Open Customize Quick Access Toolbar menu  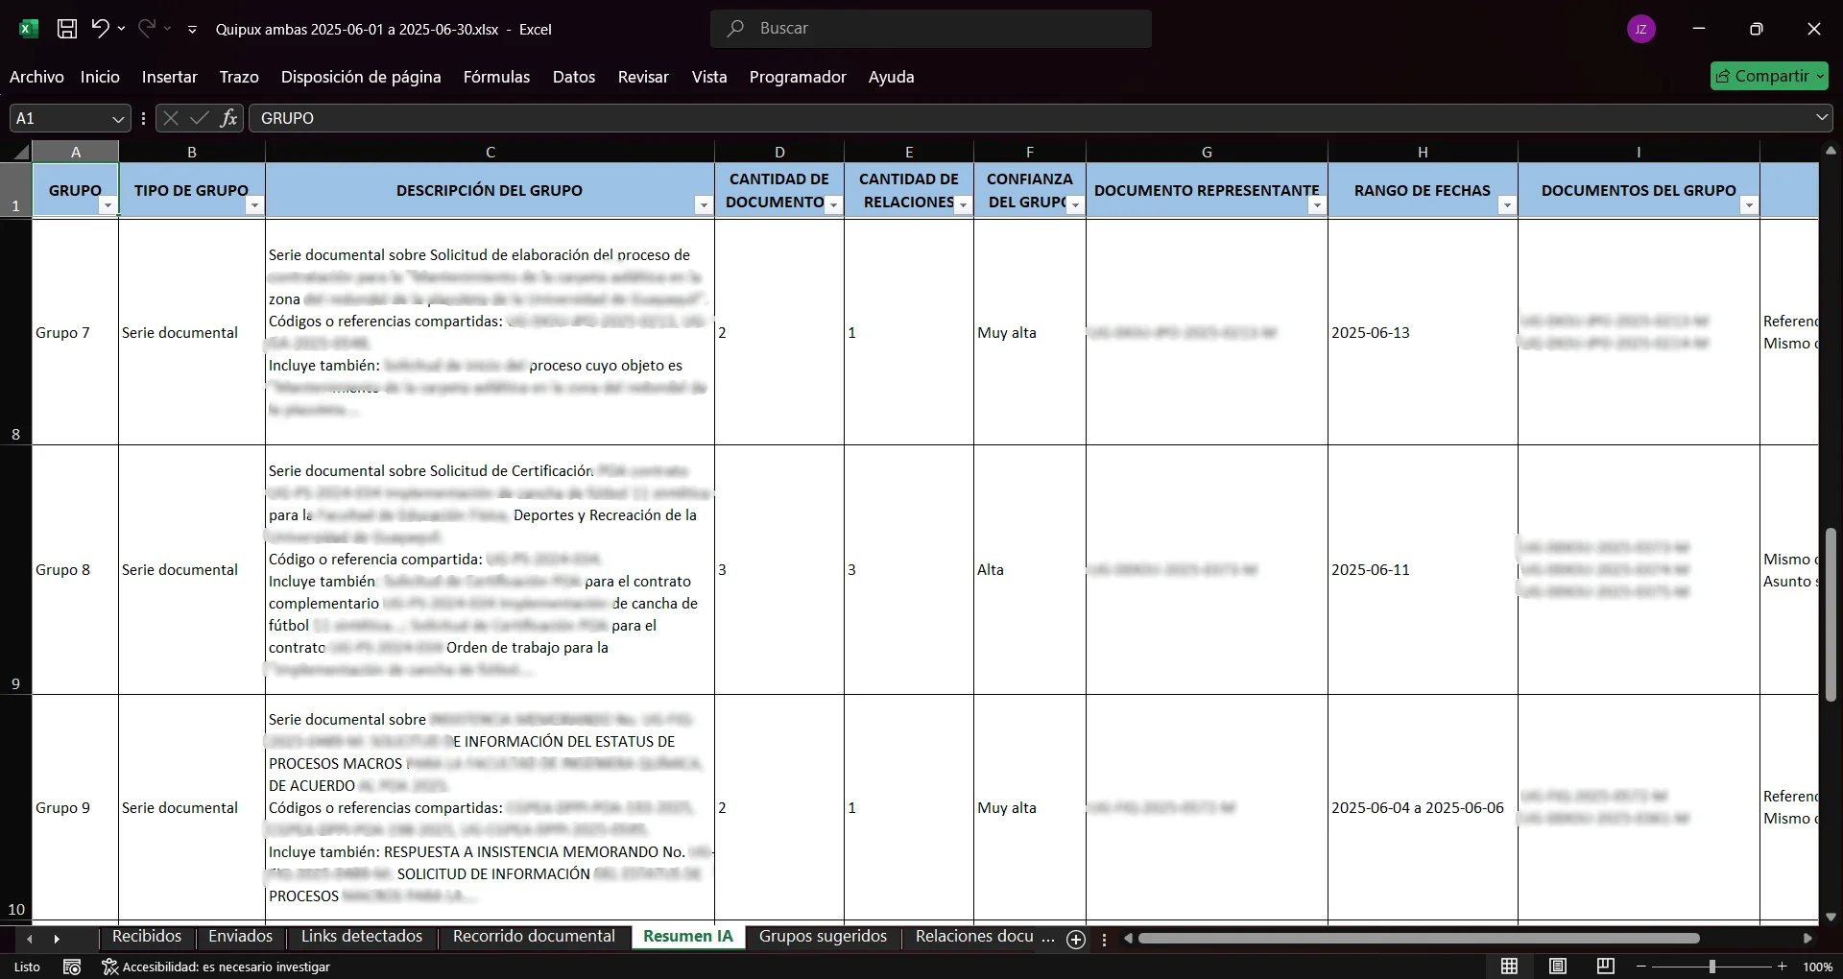[x=192, y=30]
